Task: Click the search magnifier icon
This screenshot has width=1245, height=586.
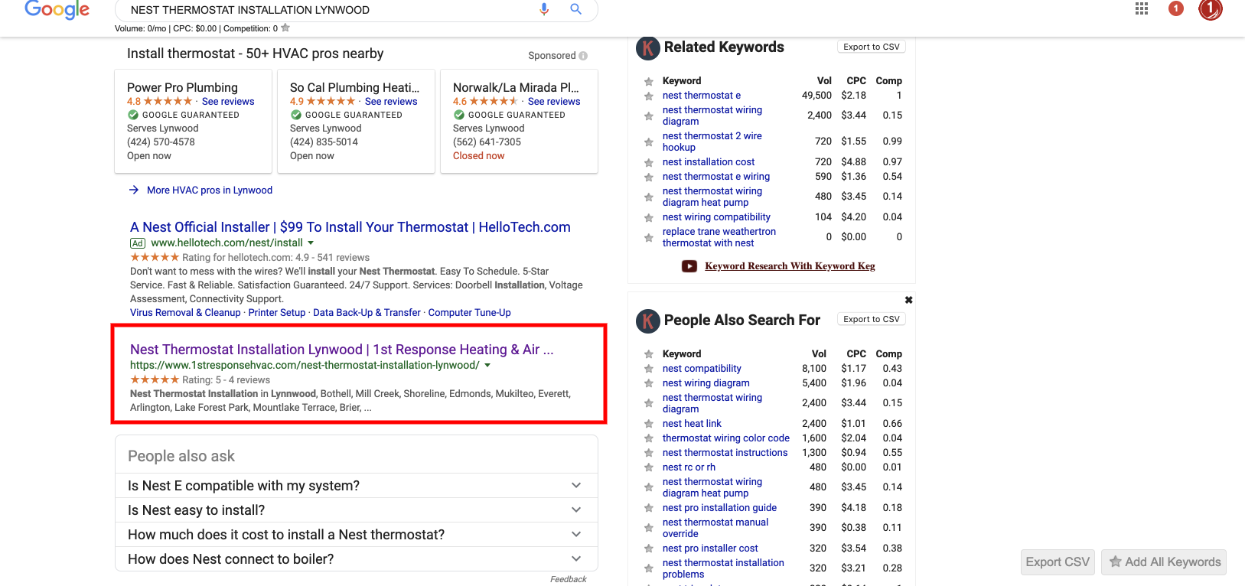Action: point(576,9)
